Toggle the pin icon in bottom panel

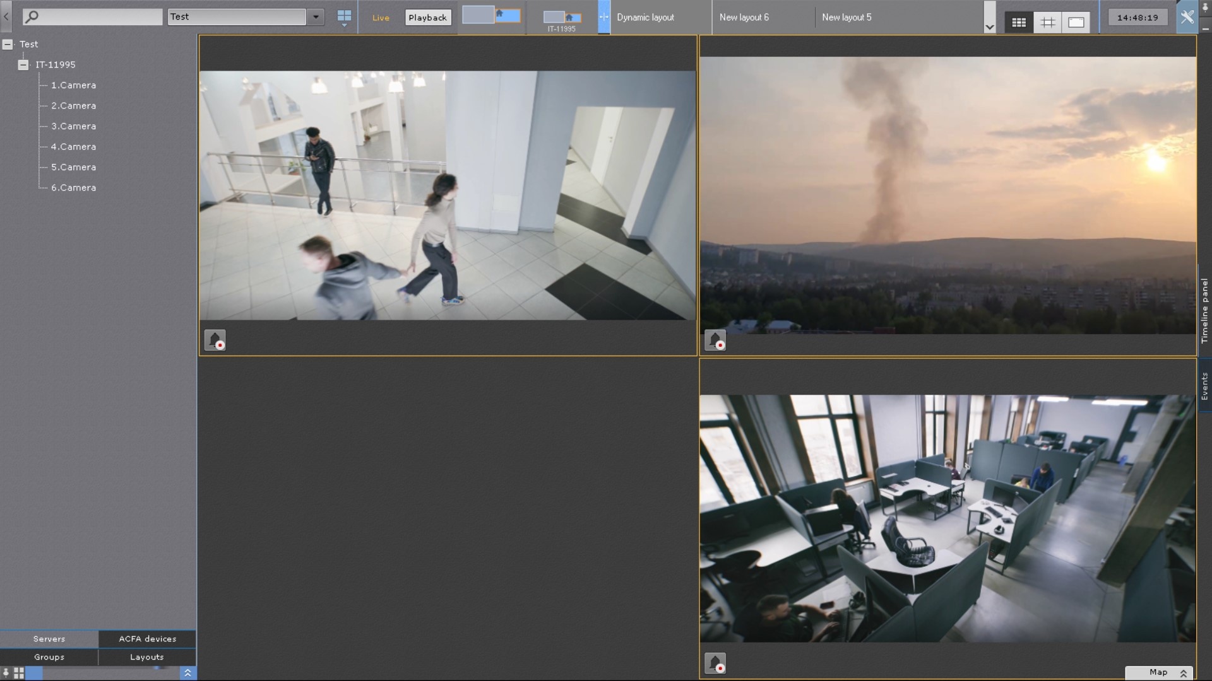(6, 673)
